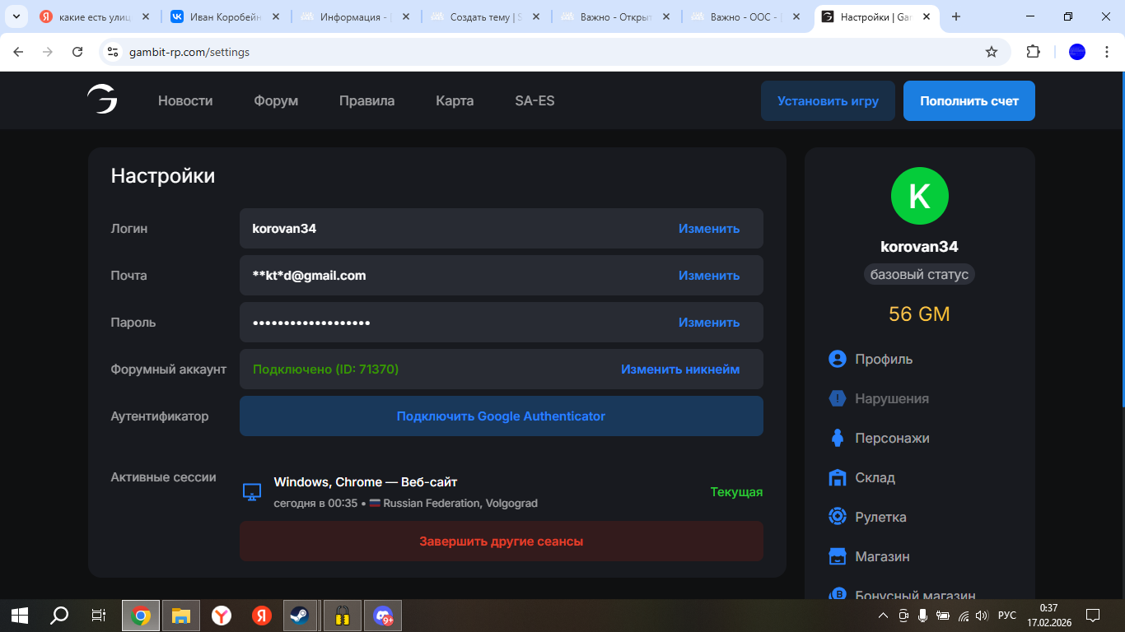Image resolution: width=1125 pixels, height=632 pixels.
Task: Open Steam from the Windows taskbar
Action: tap(299, 615)
